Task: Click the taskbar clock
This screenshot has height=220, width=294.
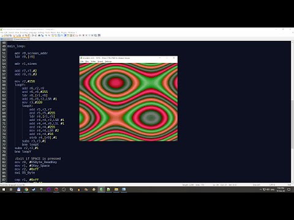Action: coord(281,189)
